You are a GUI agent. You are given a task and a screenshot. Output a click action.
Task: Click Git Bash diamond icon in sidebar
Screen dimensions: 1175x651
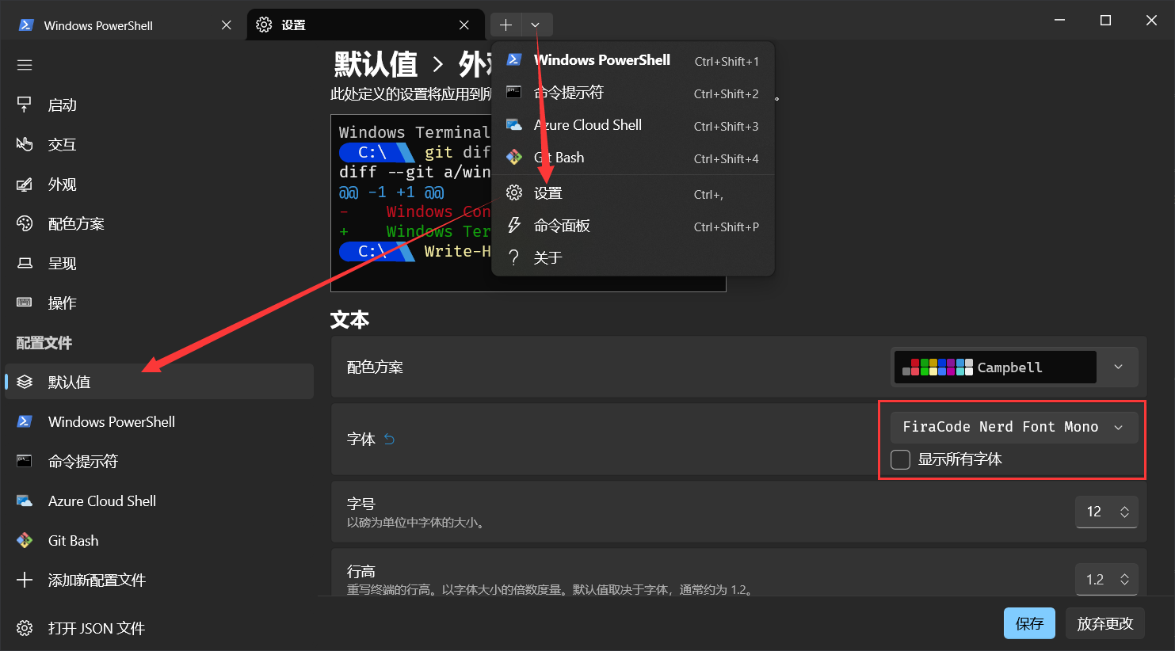(x=25, y=540)
